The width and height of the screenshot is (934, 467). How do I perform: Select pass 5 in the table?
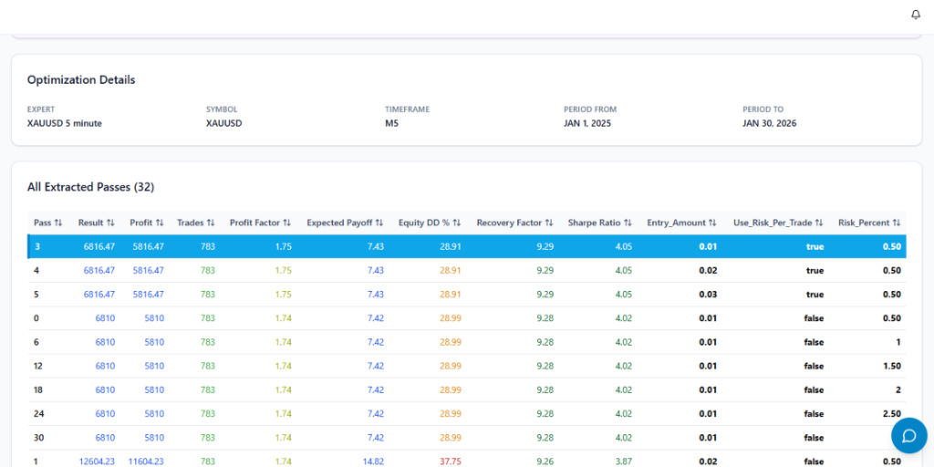point(467,295)
